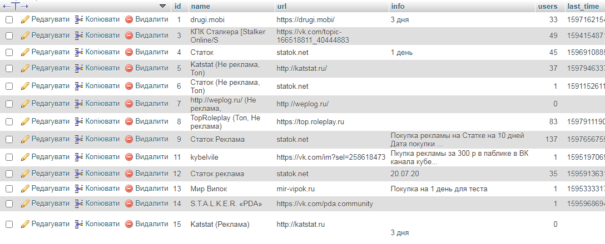Image resolution: width=605 pixels, height=244 pixels.
Task: Click the copy icon for Статок Реклама id 9 row
Action: point(79,139)
